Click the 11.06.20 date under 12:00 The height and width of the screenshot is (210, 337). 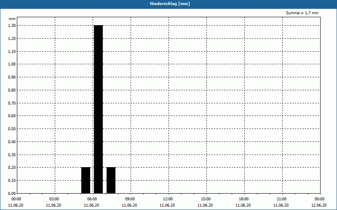pos(167,205)
